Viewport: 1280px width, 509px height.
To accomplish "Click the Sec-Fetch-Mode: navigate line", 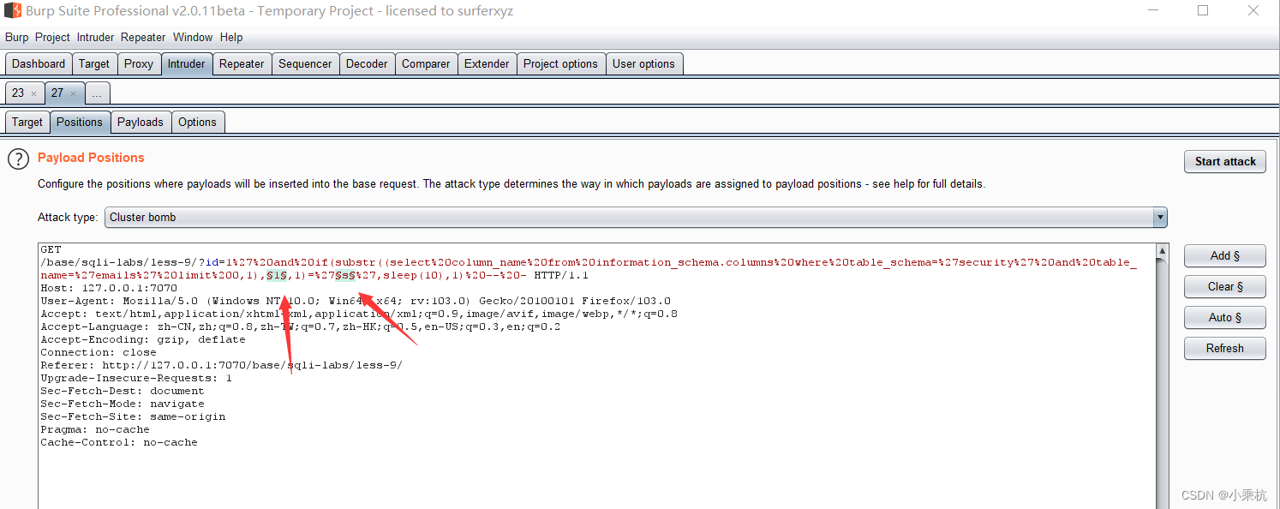I will coord(123,404).
